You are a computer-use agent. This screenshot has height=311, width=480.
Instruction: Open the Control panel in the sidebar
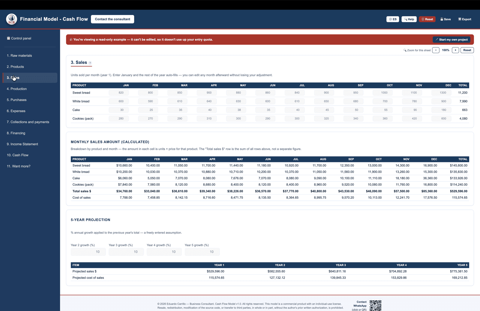pos(30,38)
